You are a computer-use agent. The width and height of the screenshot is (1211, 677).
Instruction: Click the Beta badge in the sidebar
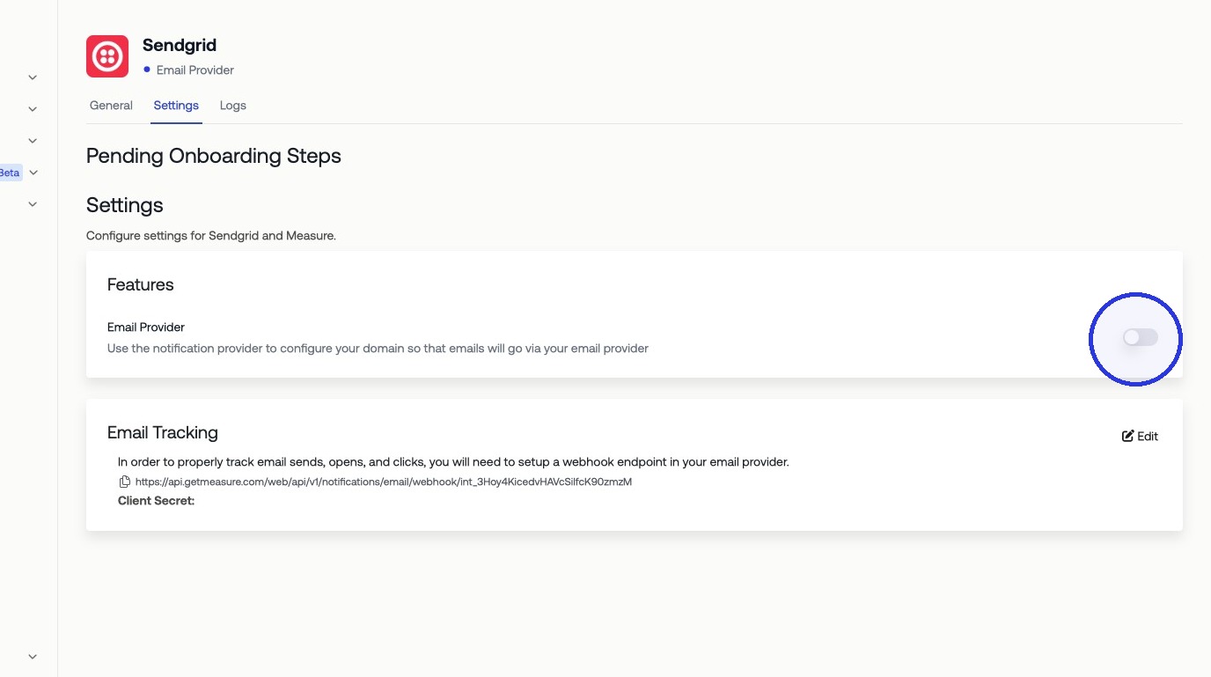pos(10,173)
